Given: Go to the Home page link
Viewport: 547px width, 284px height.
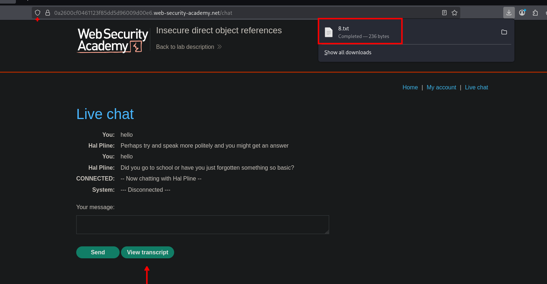Looking at the screenshot, I should pos(410,87).
